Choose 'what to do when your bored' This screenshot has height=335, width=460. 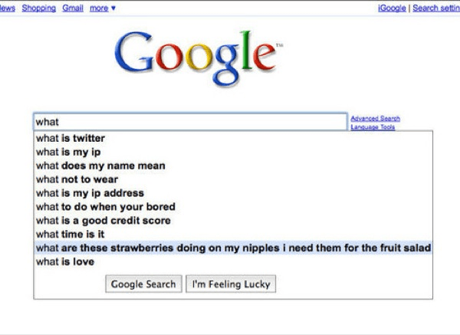(233, 207)
